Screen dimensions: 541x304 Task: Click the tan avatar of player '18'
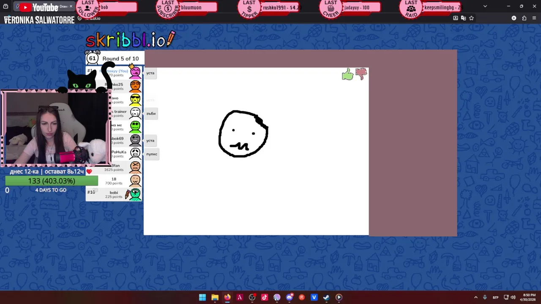[135, 181]
